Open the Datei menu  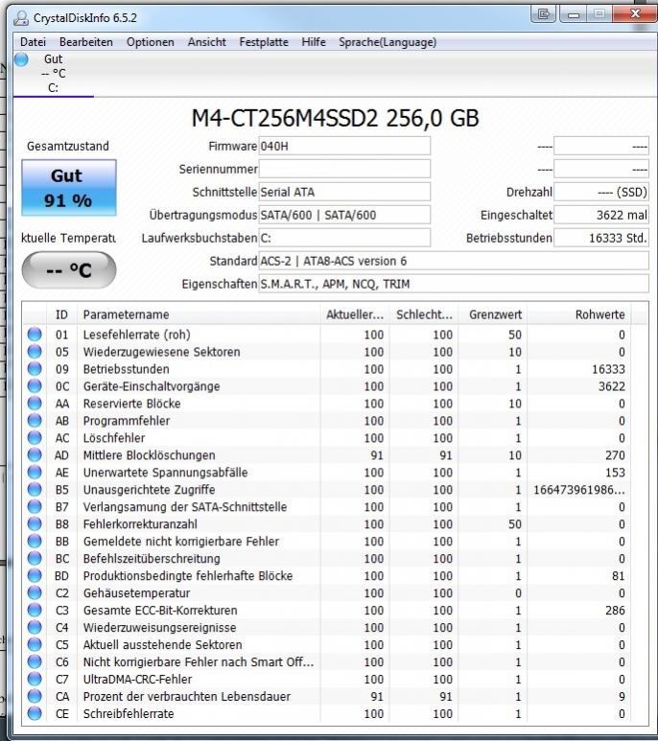33,42
